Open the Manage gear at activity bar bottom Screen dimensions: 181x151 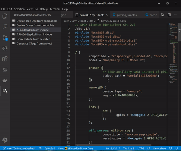[x=5, y=140]
